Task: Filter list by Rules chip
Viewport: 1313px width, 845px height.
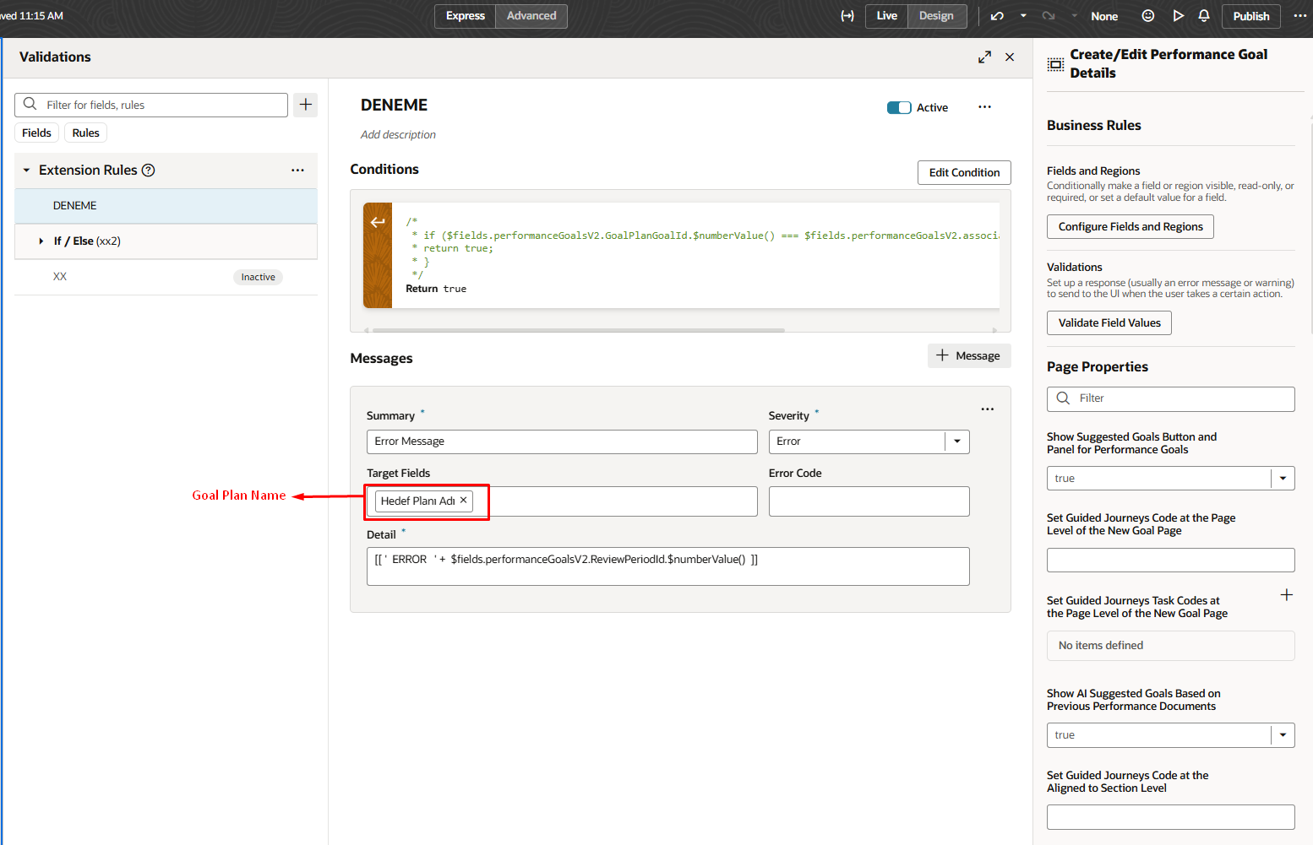Action: click(x=85, y=133)
